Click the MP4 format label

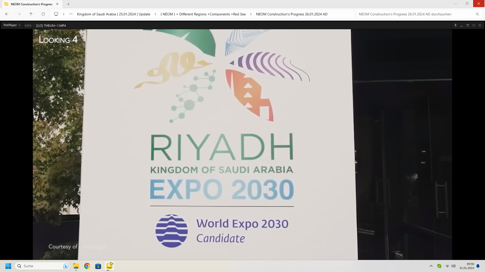click(28, 25)
